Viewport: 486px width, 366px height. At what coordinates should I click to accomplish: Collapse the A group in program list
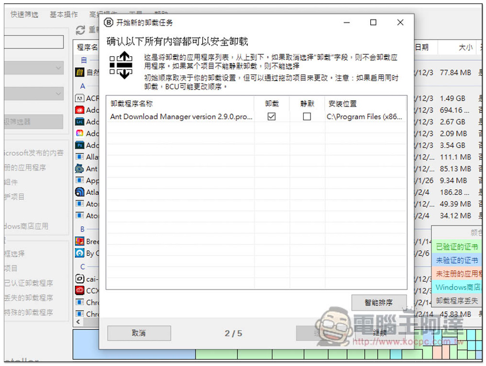(x=83, y=86)
